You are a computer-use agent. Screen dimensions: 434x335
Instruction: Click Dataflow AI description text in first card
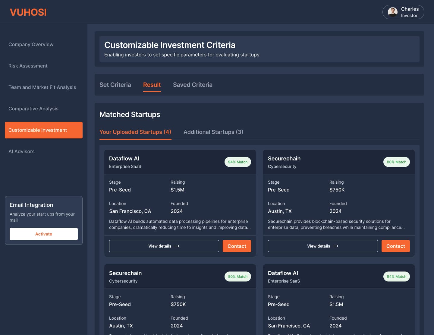click(180, 224)
